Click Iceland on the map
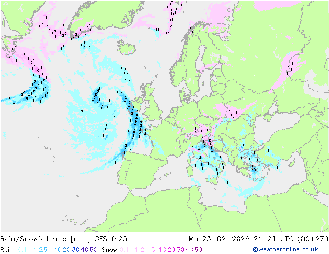 pyautogui.click(x=126, y=47)
